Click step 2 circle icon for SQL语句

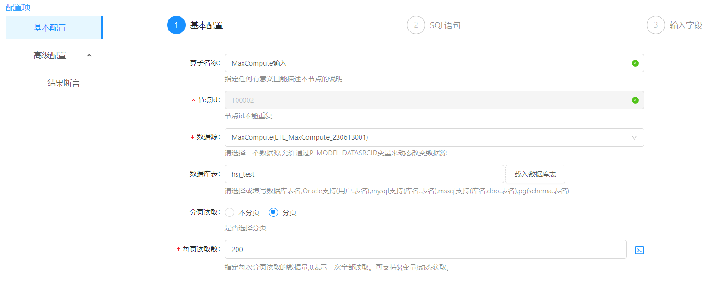click(x=416, y=25)
